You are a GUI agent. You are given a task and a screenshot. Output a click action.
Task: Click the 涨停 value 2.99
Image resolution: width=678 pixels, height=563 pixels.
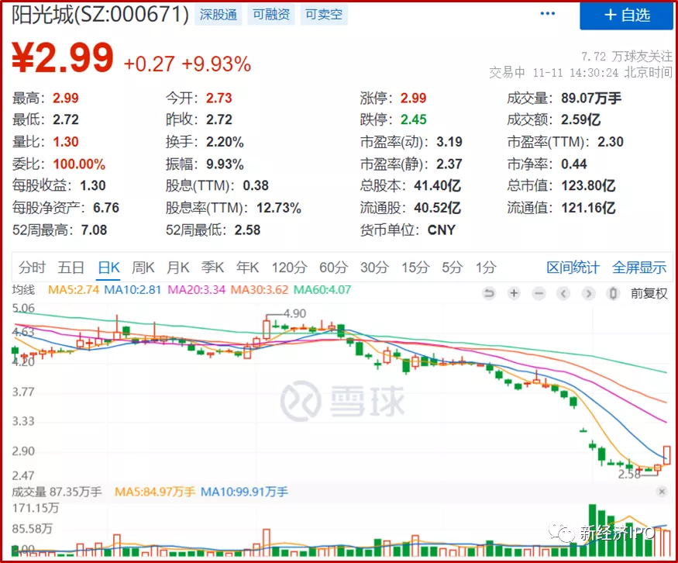click(413, 98)
